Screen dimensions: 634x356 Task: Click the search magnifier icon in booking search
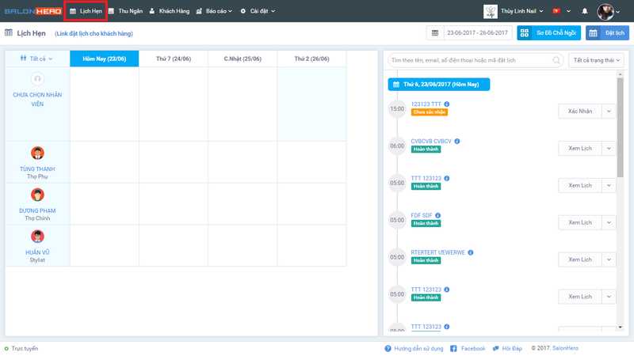(557, 60)
